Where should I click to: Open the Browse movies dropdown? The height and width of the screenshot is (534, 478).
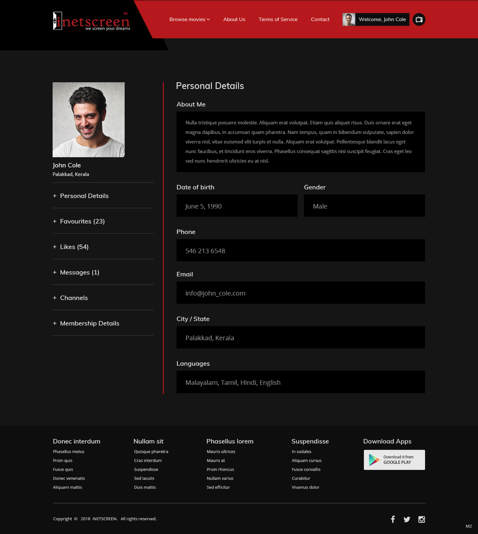[189, 19]
